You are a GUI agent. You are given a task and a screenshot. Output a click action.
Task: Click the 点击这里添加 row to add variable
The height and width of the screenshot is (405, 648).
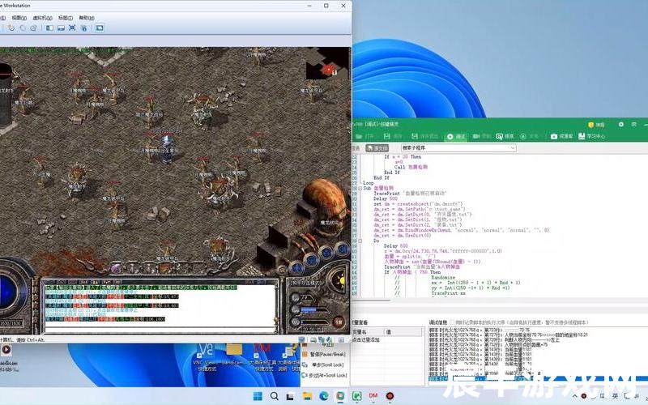(x=366, y=339)
